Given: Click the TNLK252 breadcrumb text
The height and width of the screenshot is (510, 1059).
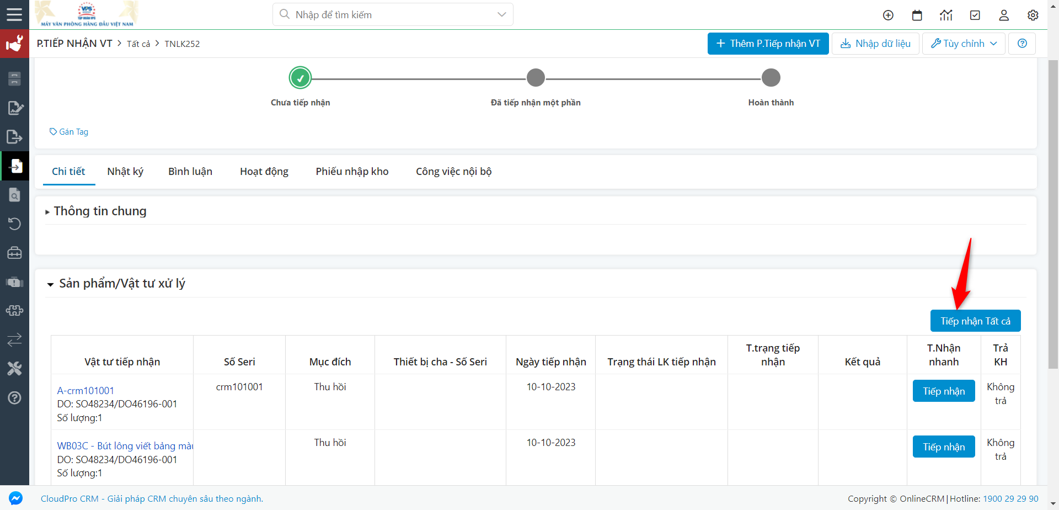Looking at the screenshot, I should click(182, 44).
